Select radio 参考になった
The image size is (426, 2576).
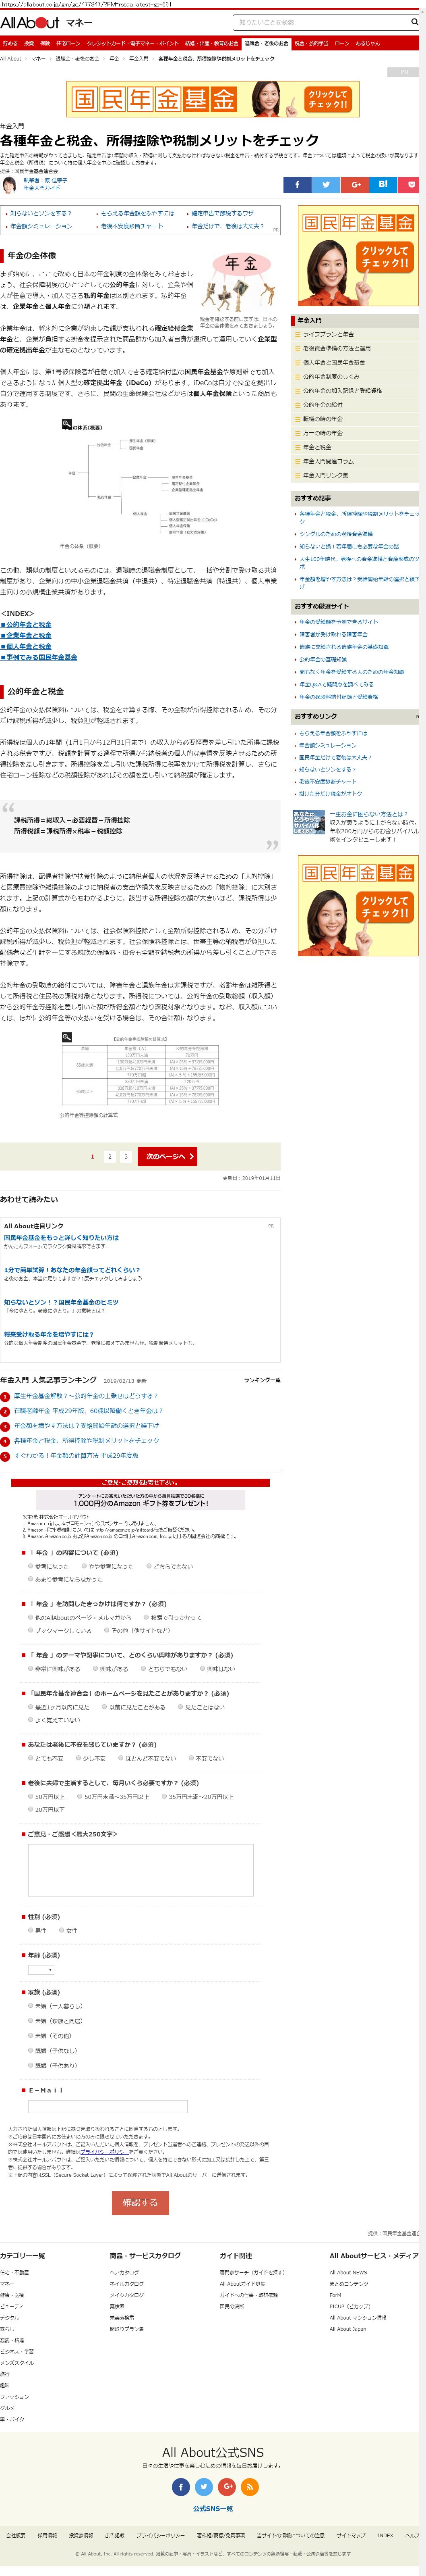pyautogui.click(x=31, y=1566)
